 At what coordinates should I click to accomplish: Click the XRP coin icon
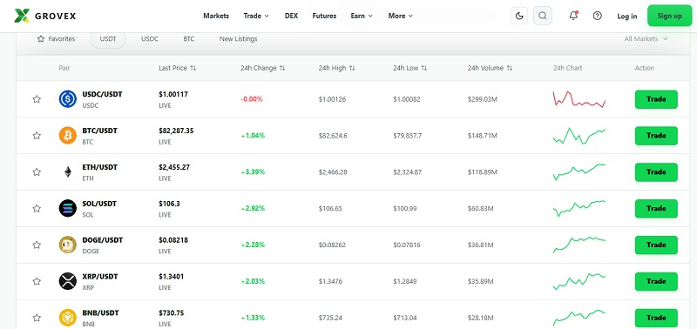(x=68, y=281)
